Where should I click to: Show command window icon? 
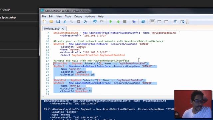[175, 21]
